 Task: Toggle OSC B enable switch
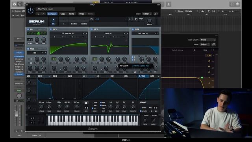(x=92, y=29)
